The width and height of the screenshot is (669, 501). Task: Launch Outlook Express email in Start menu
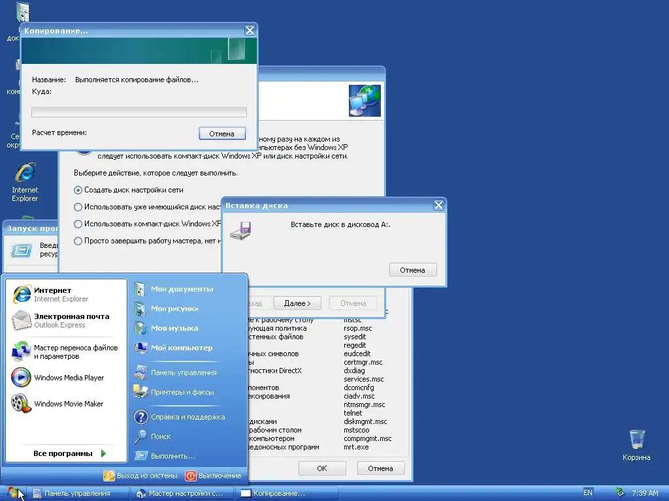[66, 320]
